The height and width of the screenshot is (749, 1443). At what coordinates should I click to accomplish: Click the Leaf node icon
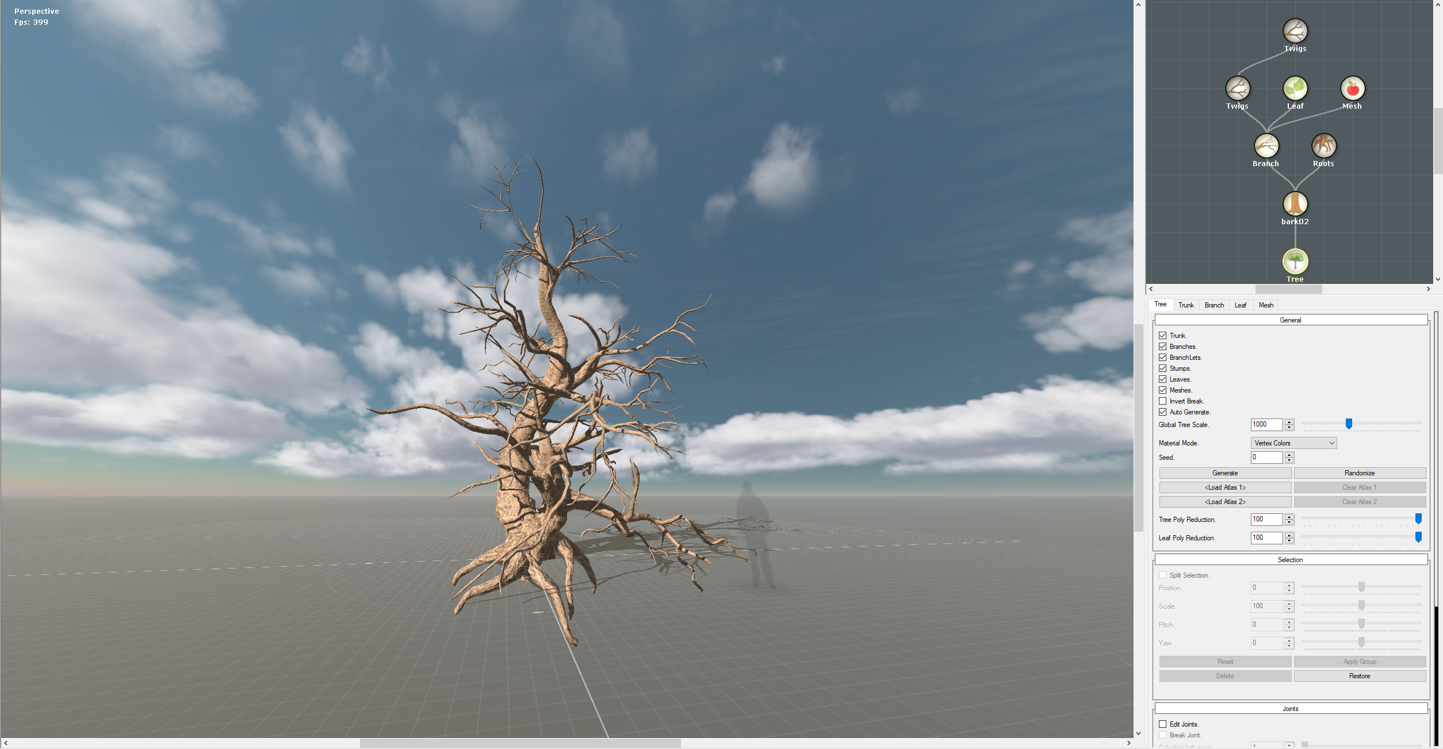[x=1295, y=89]
